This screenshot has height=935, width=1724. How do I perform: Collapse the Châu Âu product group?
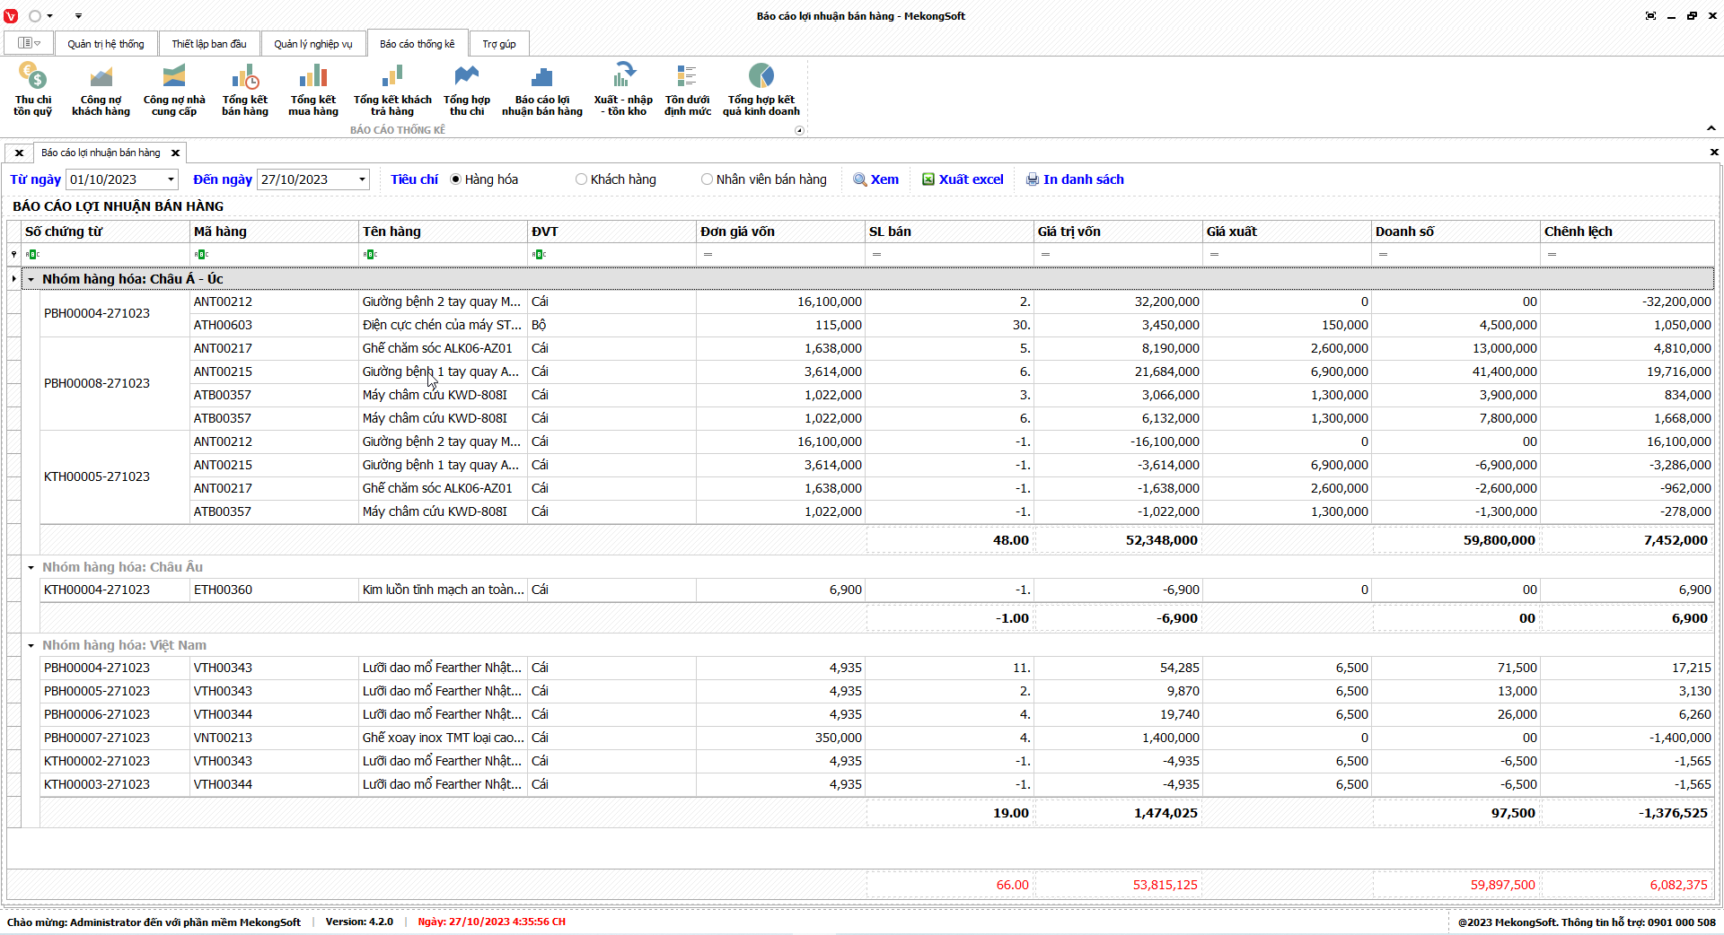tap(31, 568)
